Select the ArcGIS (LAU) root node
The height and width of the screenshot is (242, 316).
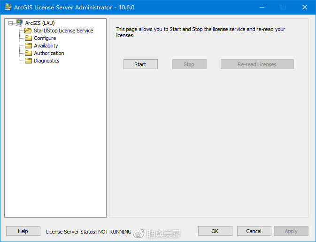[x=40, y=23]
